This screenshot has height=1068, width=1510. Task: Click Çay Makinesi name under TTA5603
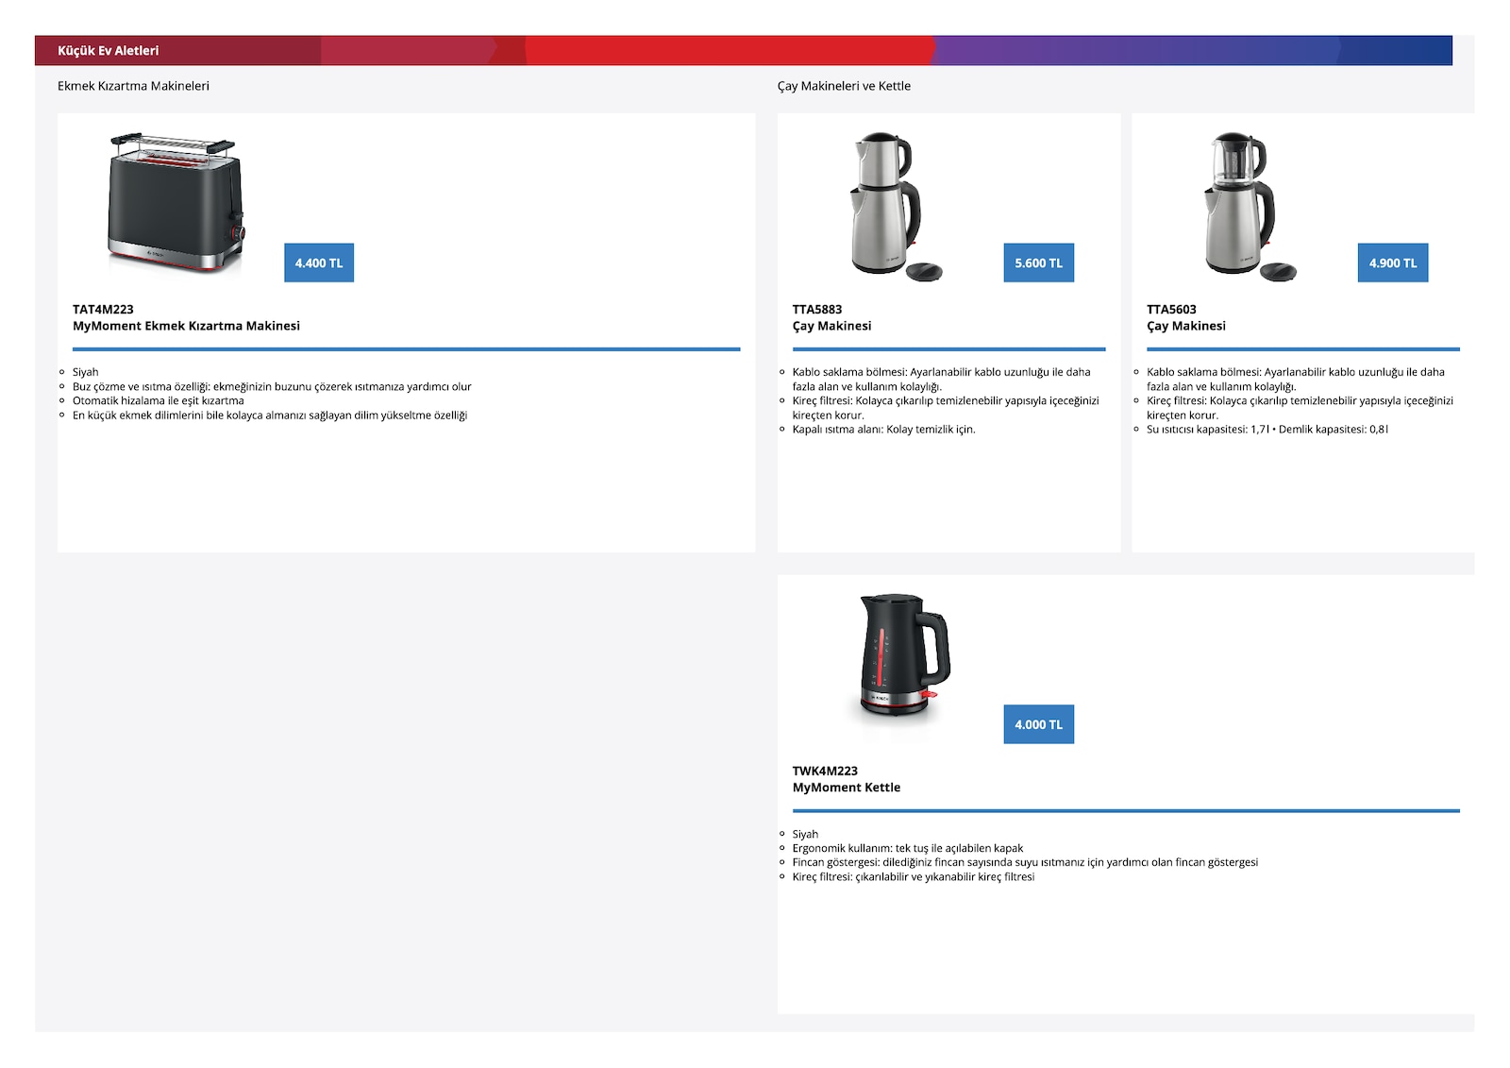[1186, 326]
